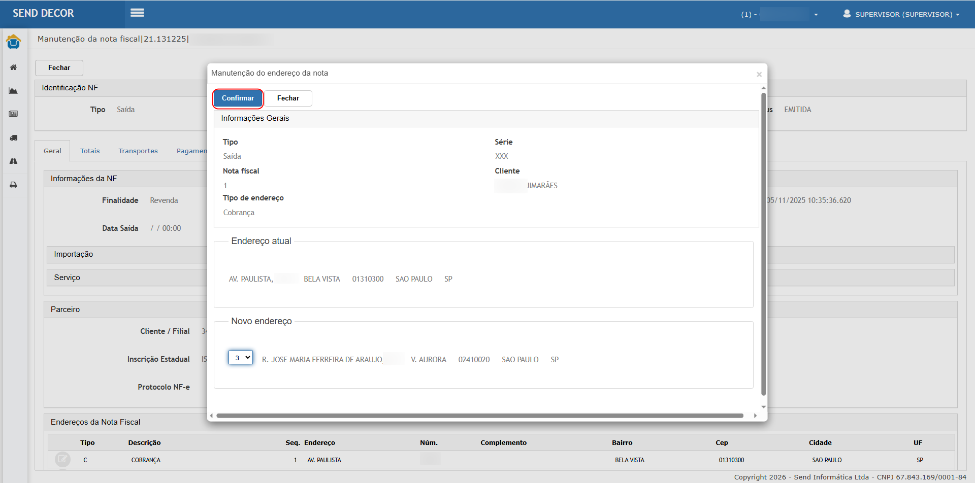Image resolution: width=975 pixels, height=483 pixels.
Task: Click the dialog's vertical scrollbar
Action: pos(763,244)
